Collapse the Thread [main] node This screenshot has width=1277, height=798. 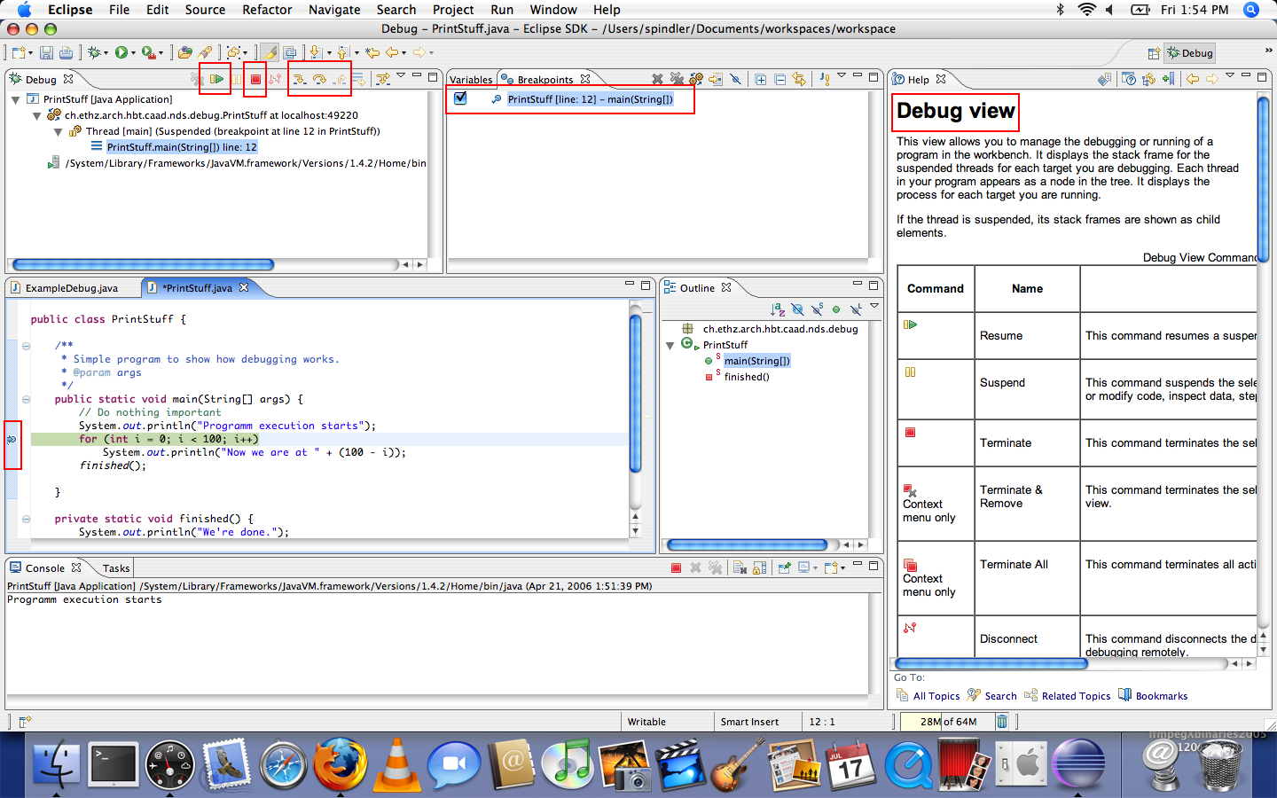click(x=59, y=131)
